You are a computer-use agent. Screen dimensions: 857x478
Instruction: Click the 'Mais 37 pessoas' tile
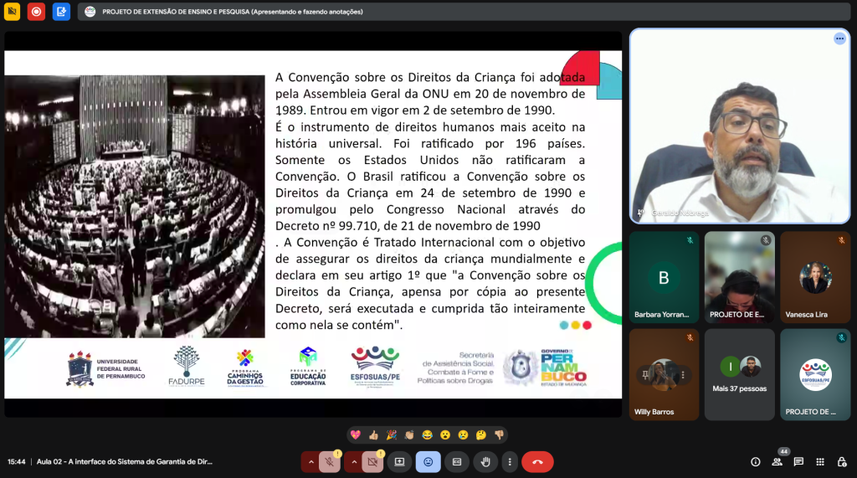coord(739,374)
